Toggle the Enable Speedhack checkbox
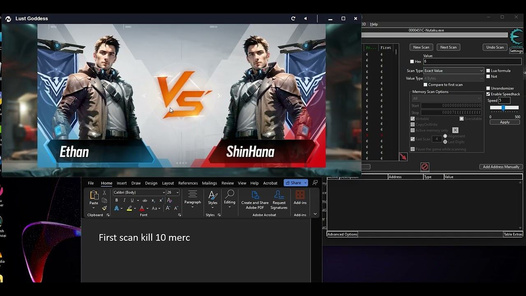The width and height of the screenshot is (526, 296). [488, 94]
